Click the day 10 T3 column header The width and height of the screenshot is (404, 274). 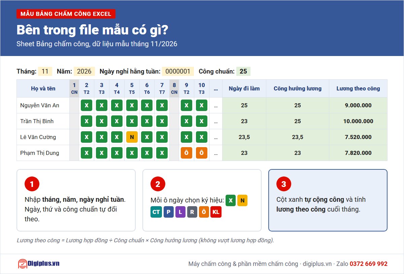point(202,88)
